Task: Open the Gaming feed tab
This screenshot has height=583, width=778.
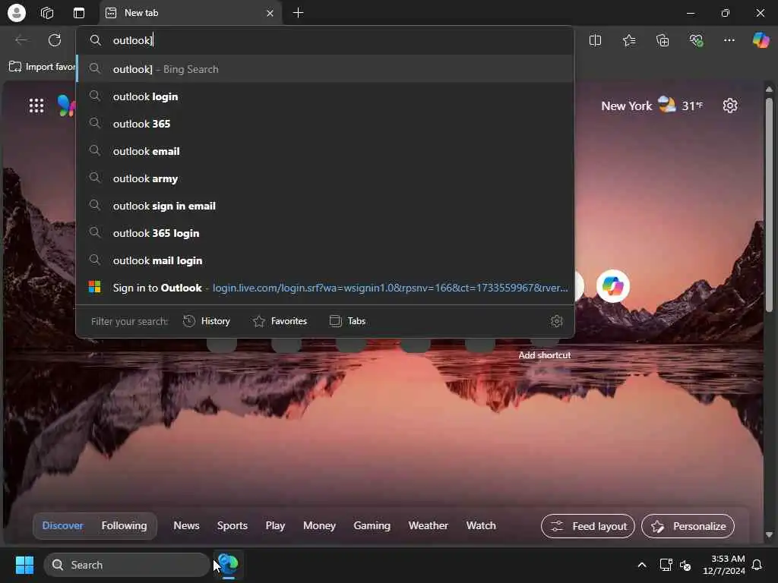Action: click(x=372, y=525)
